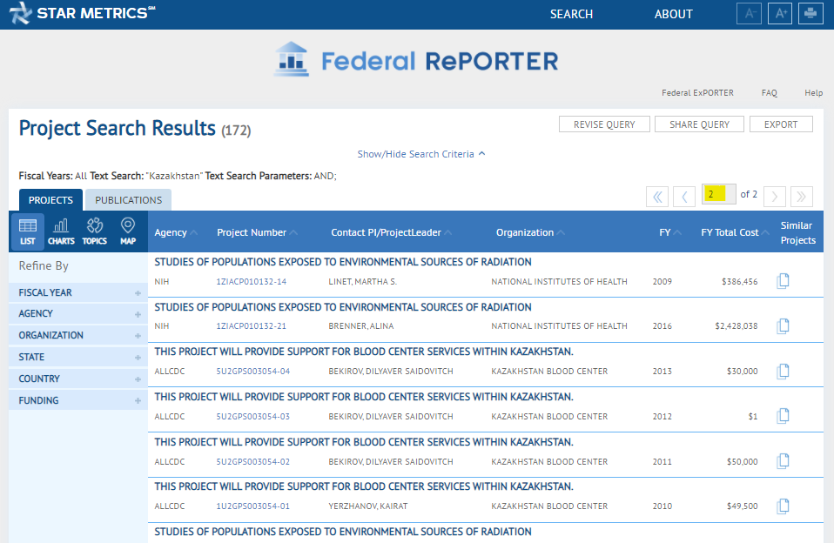Viewport: 834px width, 543px height.
Task: Expand the ORGANIZATION filter
Action: point(77,336)
